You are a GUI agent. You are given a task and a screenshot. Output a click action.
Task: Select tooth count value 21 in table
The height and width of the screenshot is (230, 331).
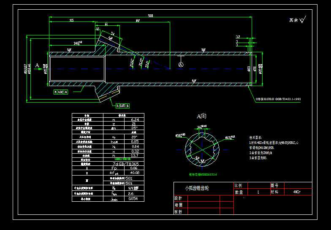click(x=133, y=124)
